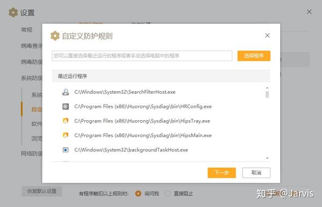The width and height of the screenshot is (322, 207).
Task: Select the 浏览 sub-item in sidebar
Action: [36, 138]
